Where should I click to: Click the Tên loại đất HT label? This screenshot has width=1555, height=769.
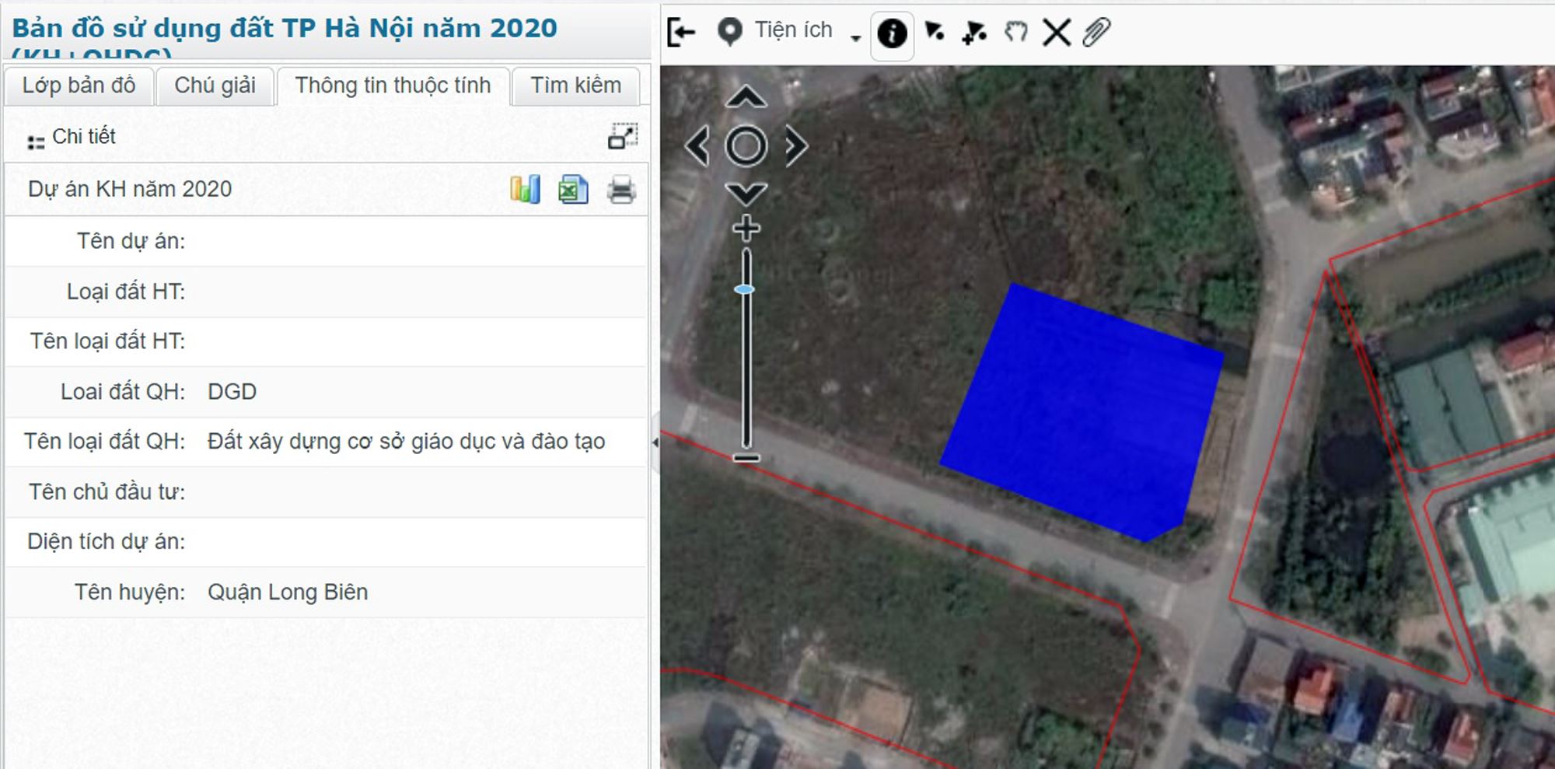108,341
